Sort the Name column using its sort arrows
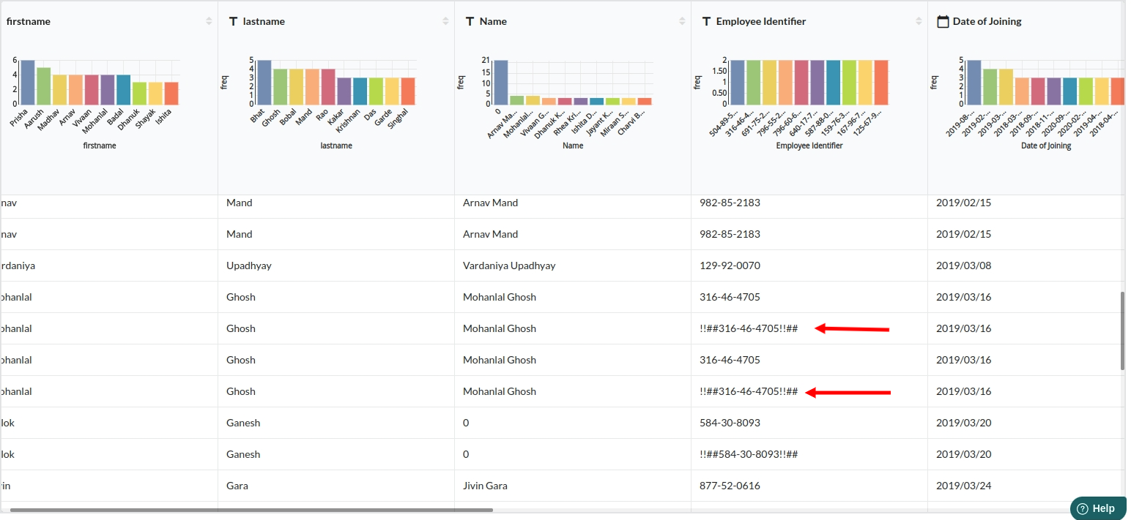The width and height of the screenshot is (1131, 520). click(x=683, y=22)
